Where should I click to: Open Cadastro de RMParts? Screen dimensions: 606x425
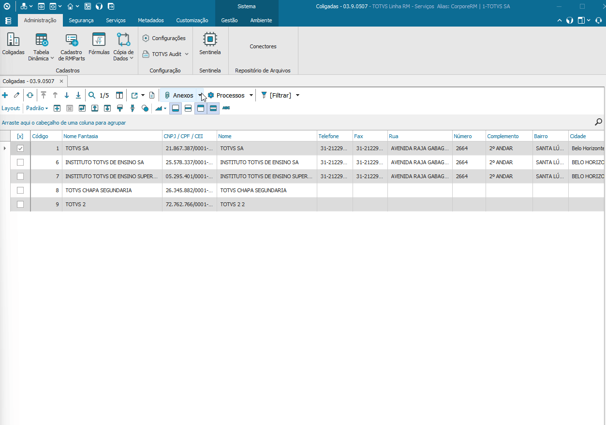(x=72, y=47)
